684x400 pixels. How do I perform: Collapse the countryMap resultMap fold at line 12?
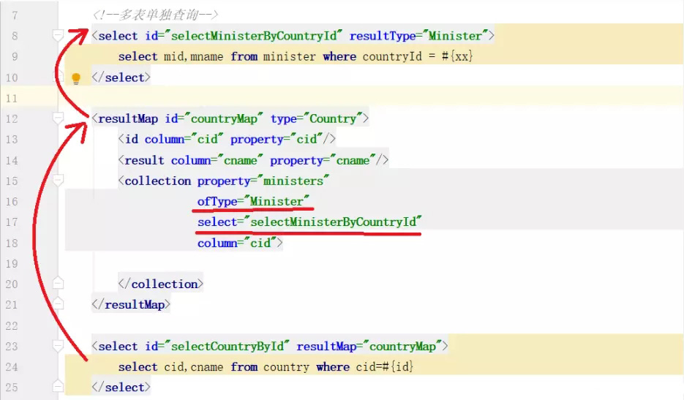coord(58,118)
